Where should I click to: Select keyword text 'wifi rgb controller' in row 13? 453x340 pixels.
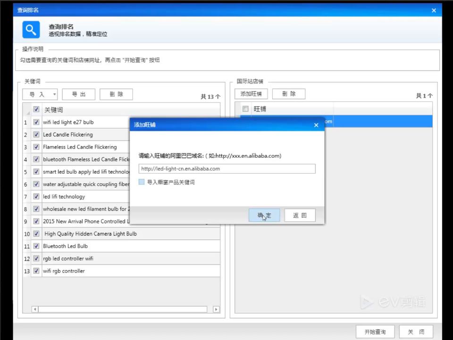coord(64,271)
